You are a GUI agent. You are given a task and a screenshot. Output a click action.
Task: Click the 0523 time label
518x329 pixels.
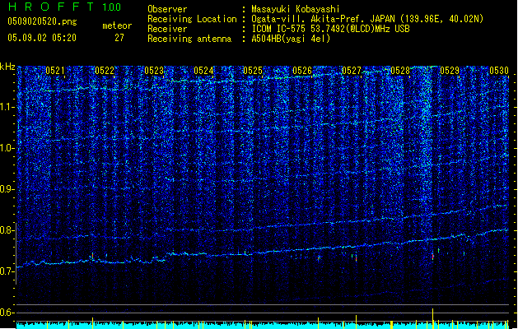click(155, 72)
